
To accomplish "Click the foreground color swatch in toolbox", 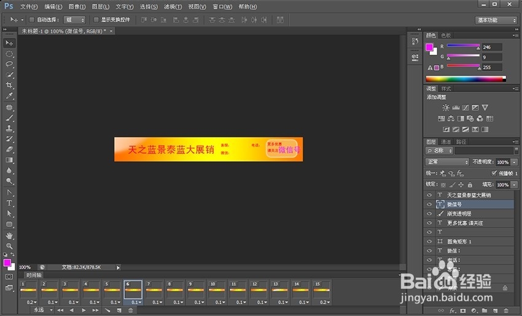I will coord(7,263).
